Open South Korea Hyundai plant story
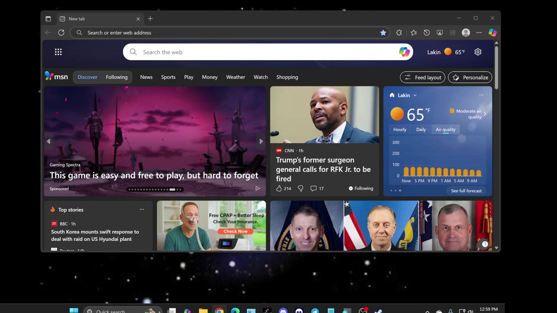Image resolution: width=557 pixels, height=313 pixels. (95, 235)
